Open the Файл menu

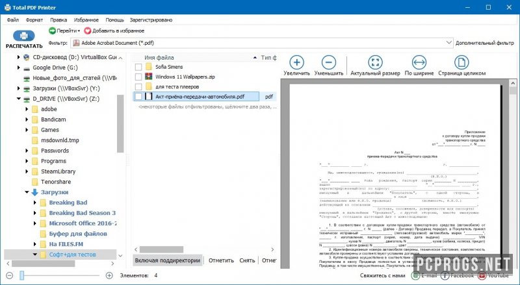[x=13, y=19]
